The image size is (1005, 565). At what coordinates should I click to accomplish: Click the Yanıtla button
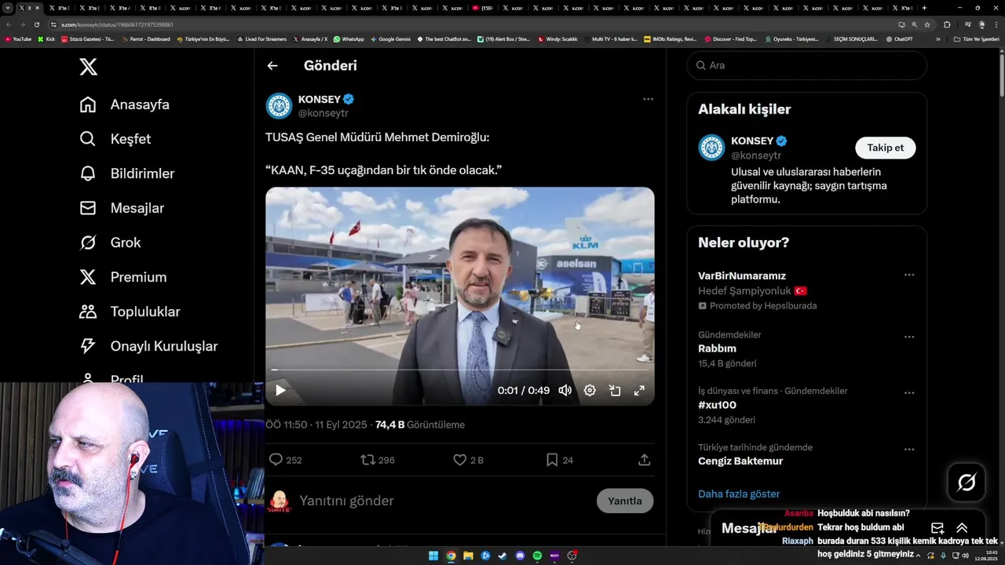625,501
